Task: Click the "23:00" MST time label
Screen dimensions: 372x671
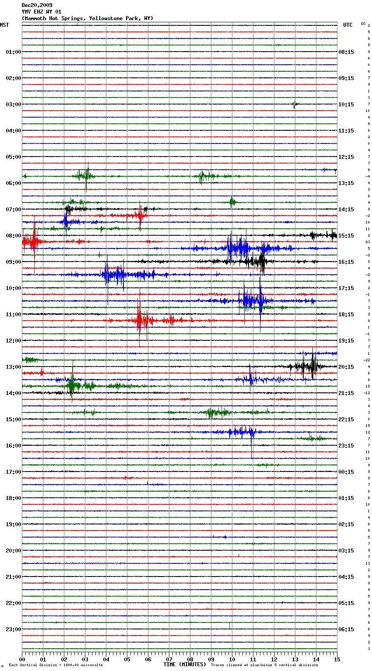Action: pos(14,629)
